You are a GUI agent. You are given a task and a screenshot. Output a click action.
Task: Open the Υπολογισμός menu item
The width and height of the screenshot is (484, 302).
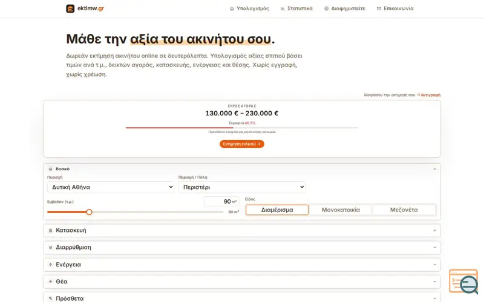[x=249, y=8]
